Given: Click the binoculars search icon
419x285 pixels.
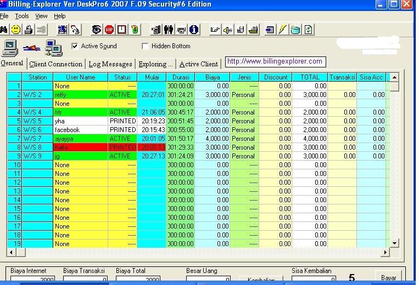Looking at the screenshot, I should click(x=3, y=30).
